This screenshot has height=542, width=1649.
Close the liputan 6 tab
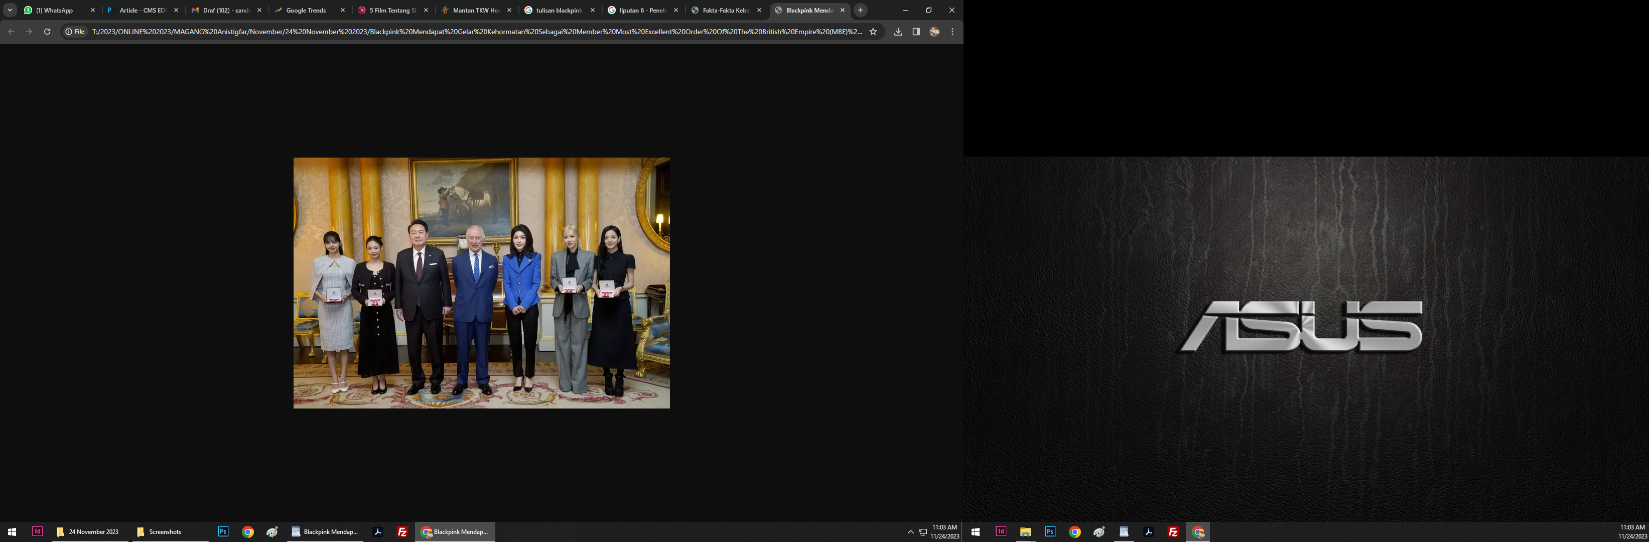coord(676,10)
